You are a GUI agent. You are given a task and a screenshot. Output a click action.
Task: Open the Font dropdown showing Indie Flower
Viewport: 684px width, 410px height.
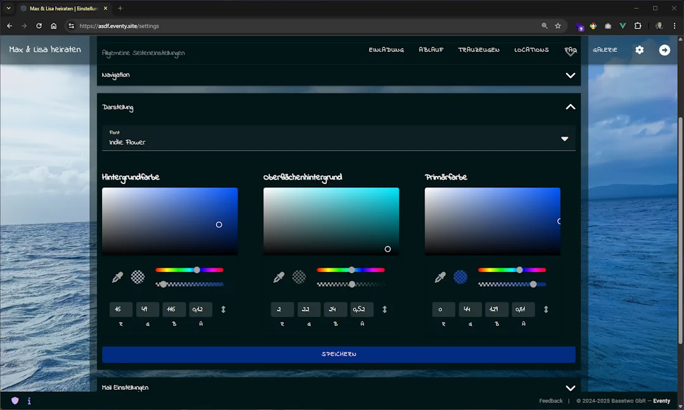coord(339,139)
